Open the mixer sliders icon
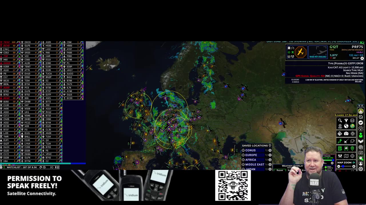Viewport: 366px width, 205px height. pyautogui.click(x=340, y=156)
